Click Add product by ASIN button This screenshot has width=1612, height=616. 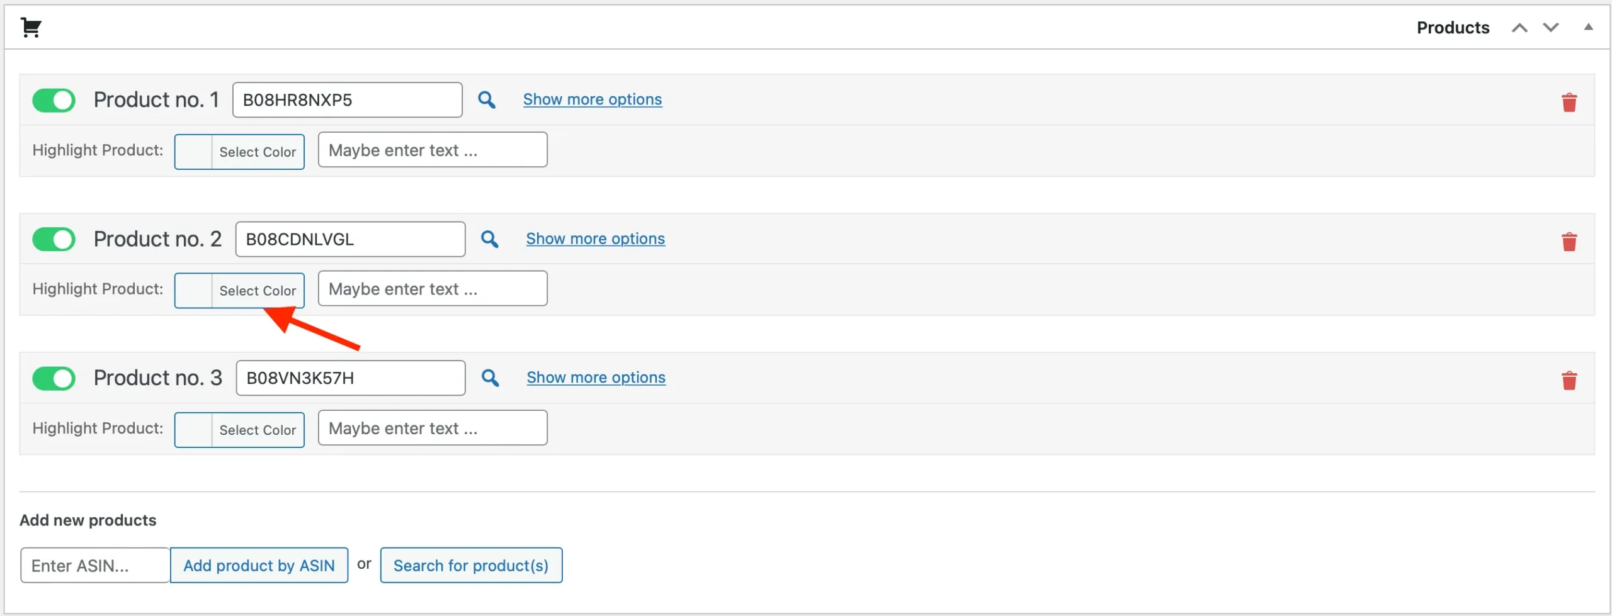click(259, 565)
